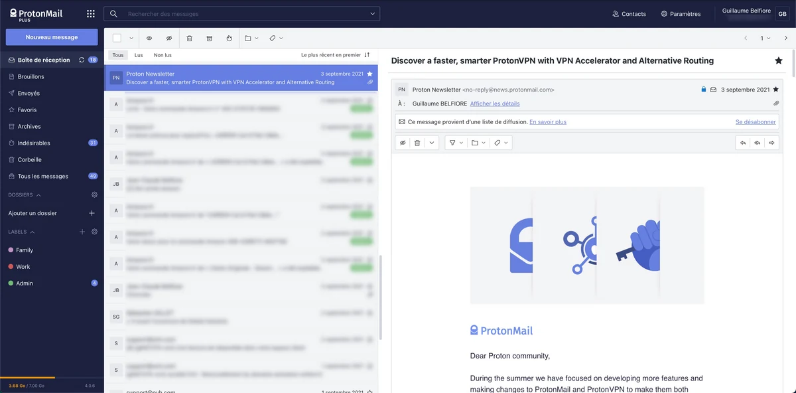Screen dimensions: 796x393
Task: Expand the more actions arrow after message trash icon
Action: (x=432, y=143)
